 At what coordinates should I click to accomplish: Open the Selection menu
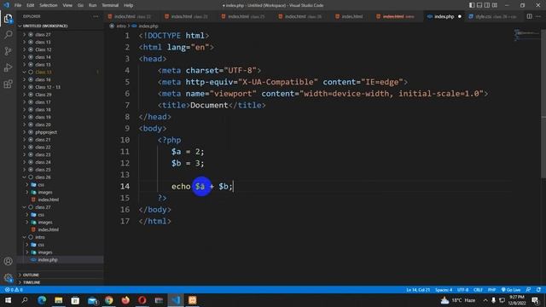(48, 5)
